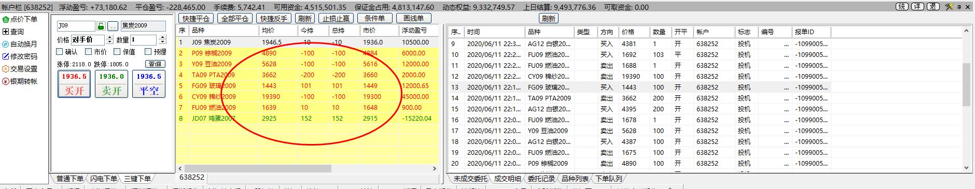Click the 条件单 button
975x189 pixels.
[375, 18]
